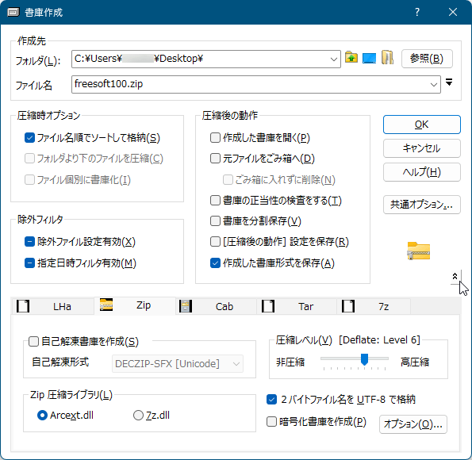Close the 書庫作成 dialog
Viewport: 472px width, 460px height.
[x=453, y=12]
